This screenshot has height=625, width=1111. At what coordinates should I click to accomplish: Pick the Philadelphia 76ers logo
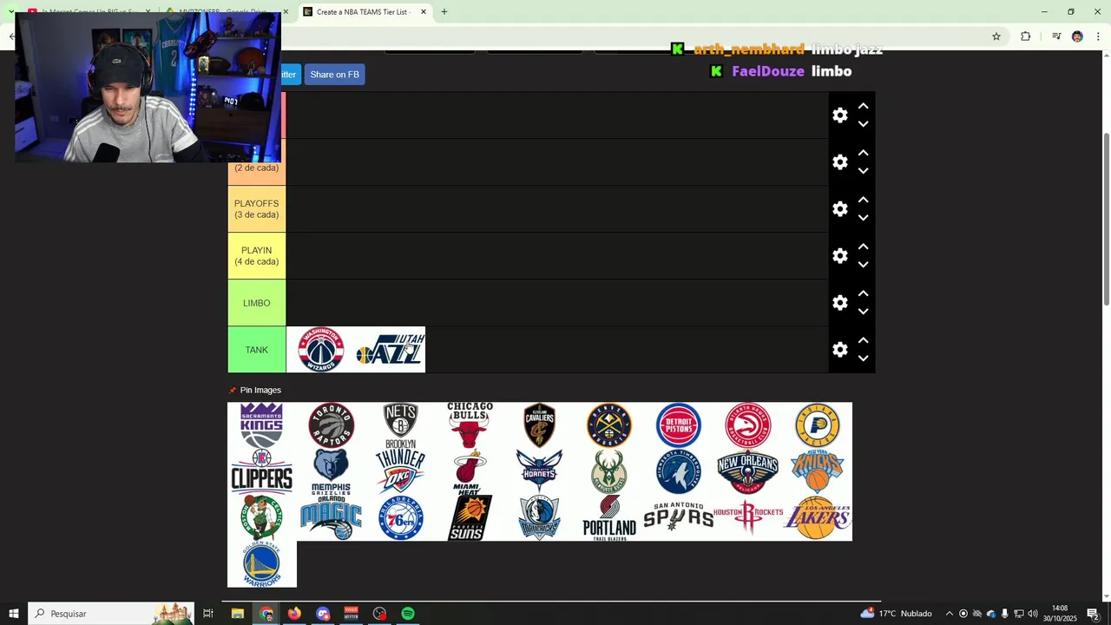click(401, 518)
